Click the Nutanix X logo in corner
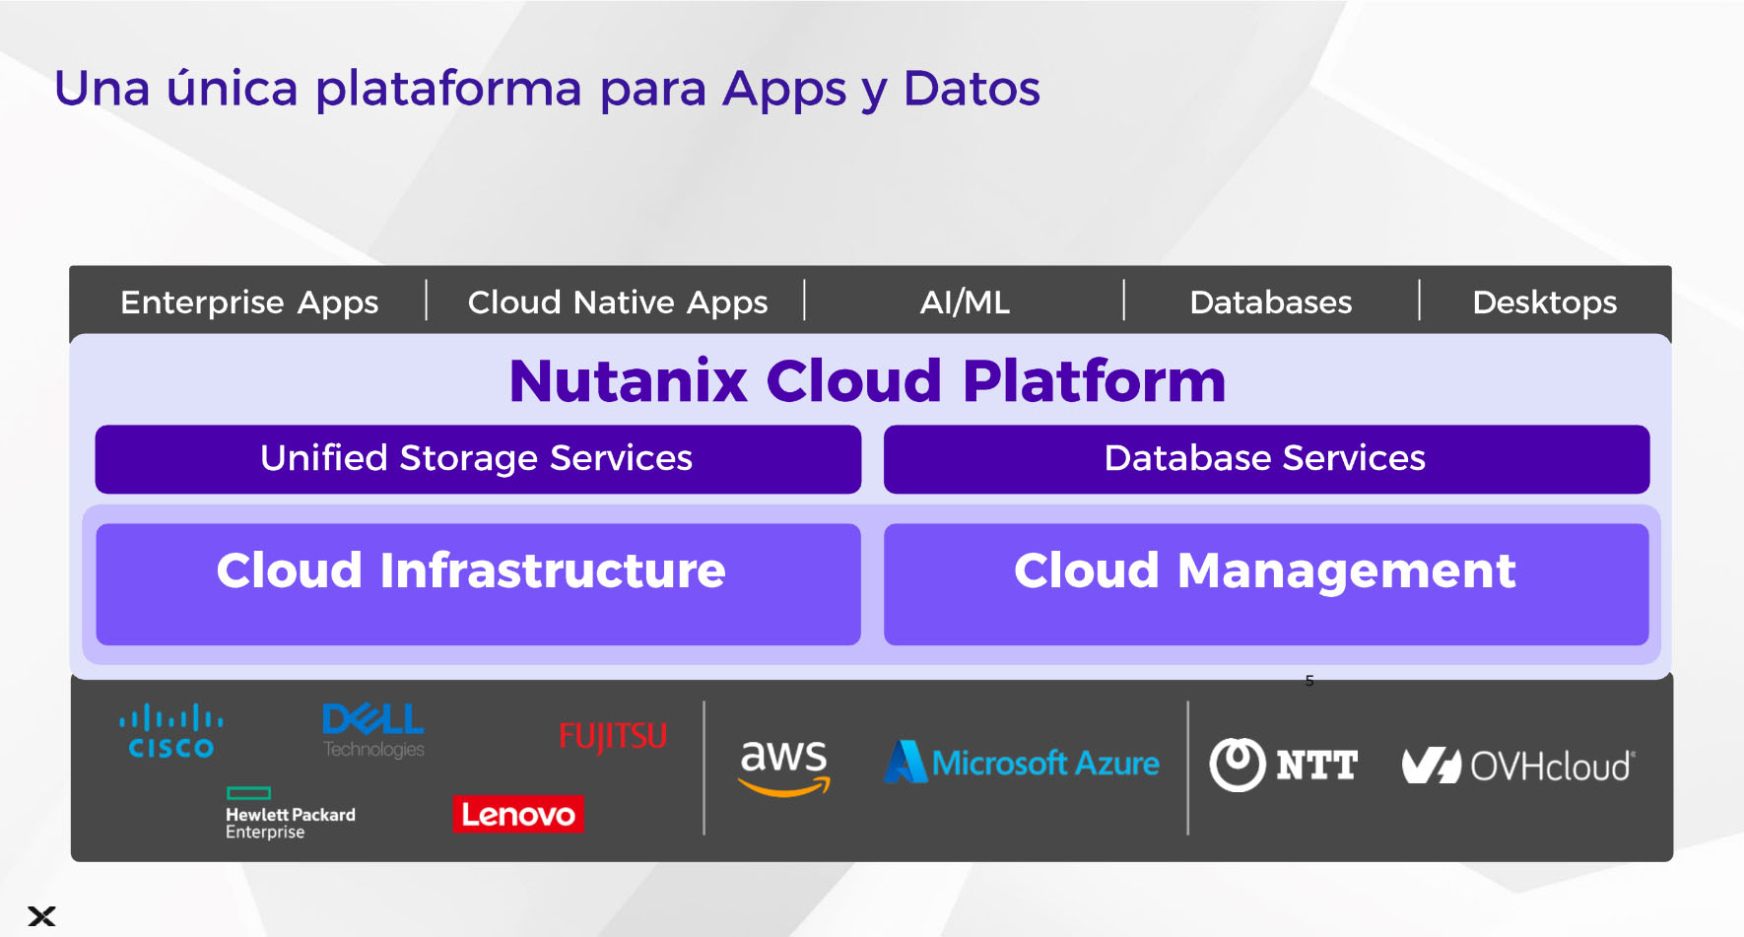1744x937 pixels. pos(41,916)
